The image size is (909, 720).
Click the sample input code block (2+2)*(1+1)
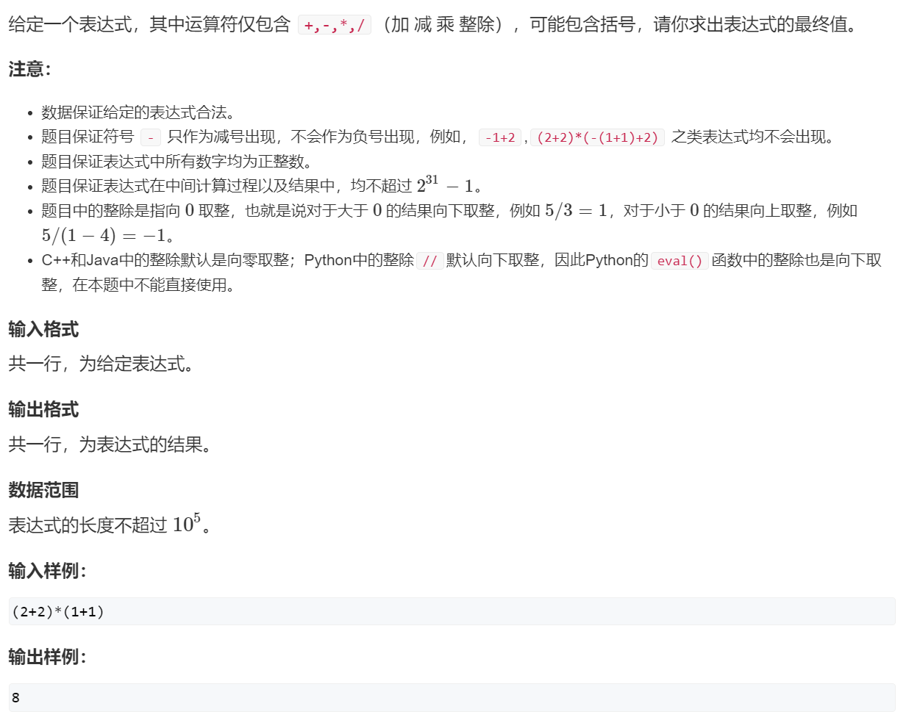452,611
